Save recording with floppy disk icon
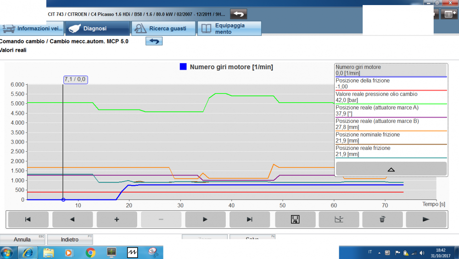The width and height of the screenshot is (459, 259). (295, 219)
